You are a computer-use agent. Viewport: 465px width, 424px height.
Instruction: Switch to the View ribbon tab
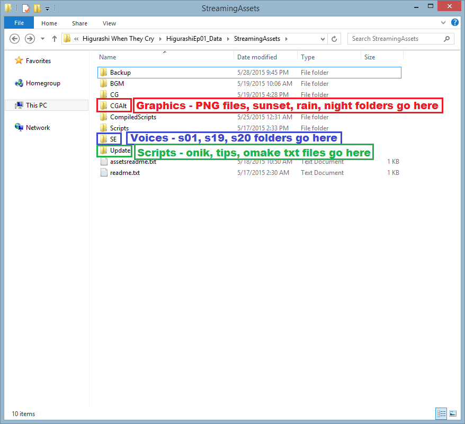tap(109, 23)
